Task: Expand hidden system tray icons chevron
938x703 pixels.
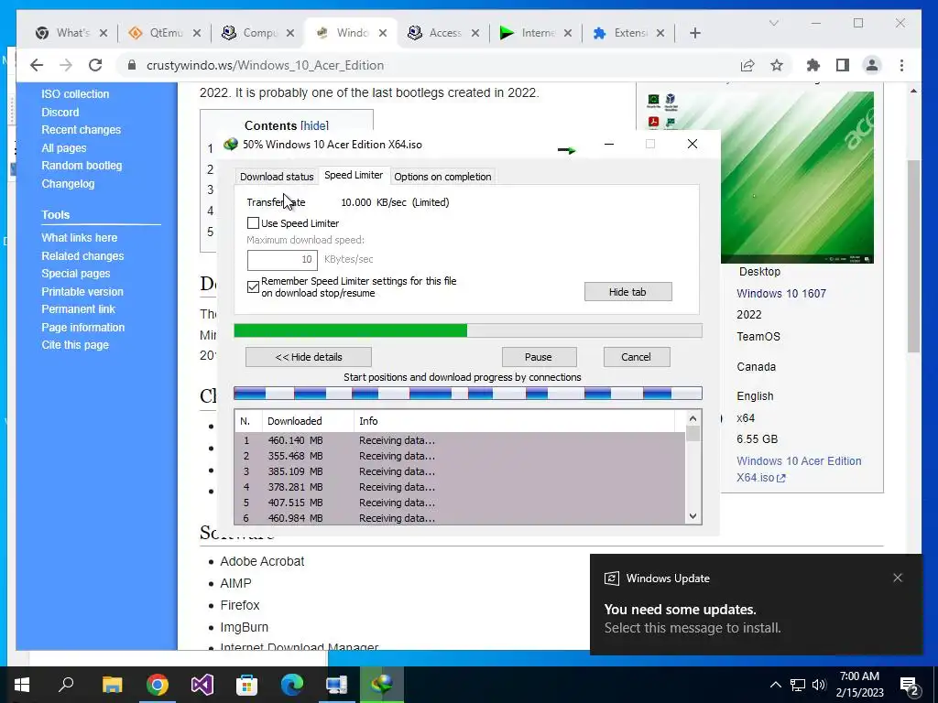Action: pyautogui.click(x=775, y=685)
